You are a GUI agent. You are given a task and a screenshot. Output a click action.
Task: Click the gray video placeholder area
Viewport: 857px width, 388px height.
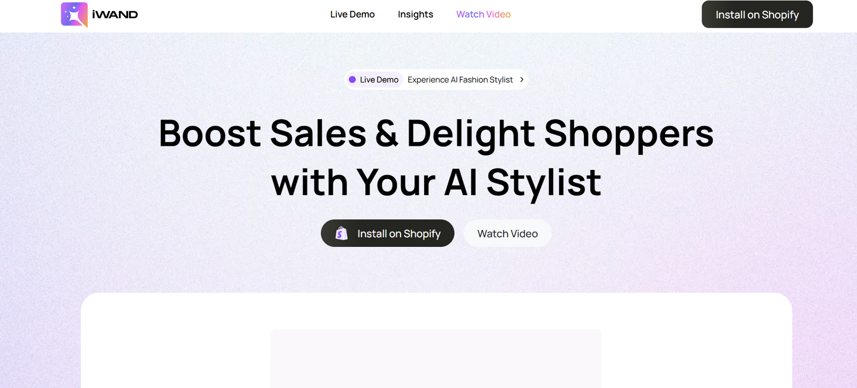pos(436,359)
